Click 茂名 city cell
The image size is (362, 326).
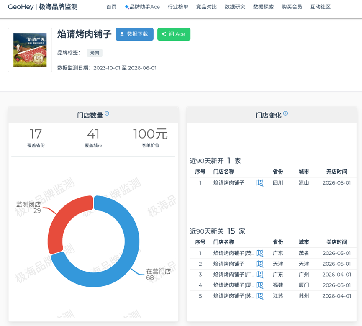click(x=304, y=253)
